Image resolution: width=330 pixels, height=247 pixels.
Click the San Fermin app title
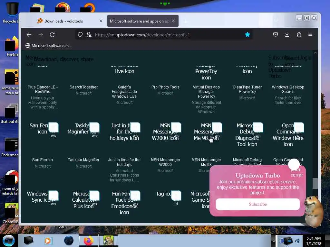tap(43, 160)
